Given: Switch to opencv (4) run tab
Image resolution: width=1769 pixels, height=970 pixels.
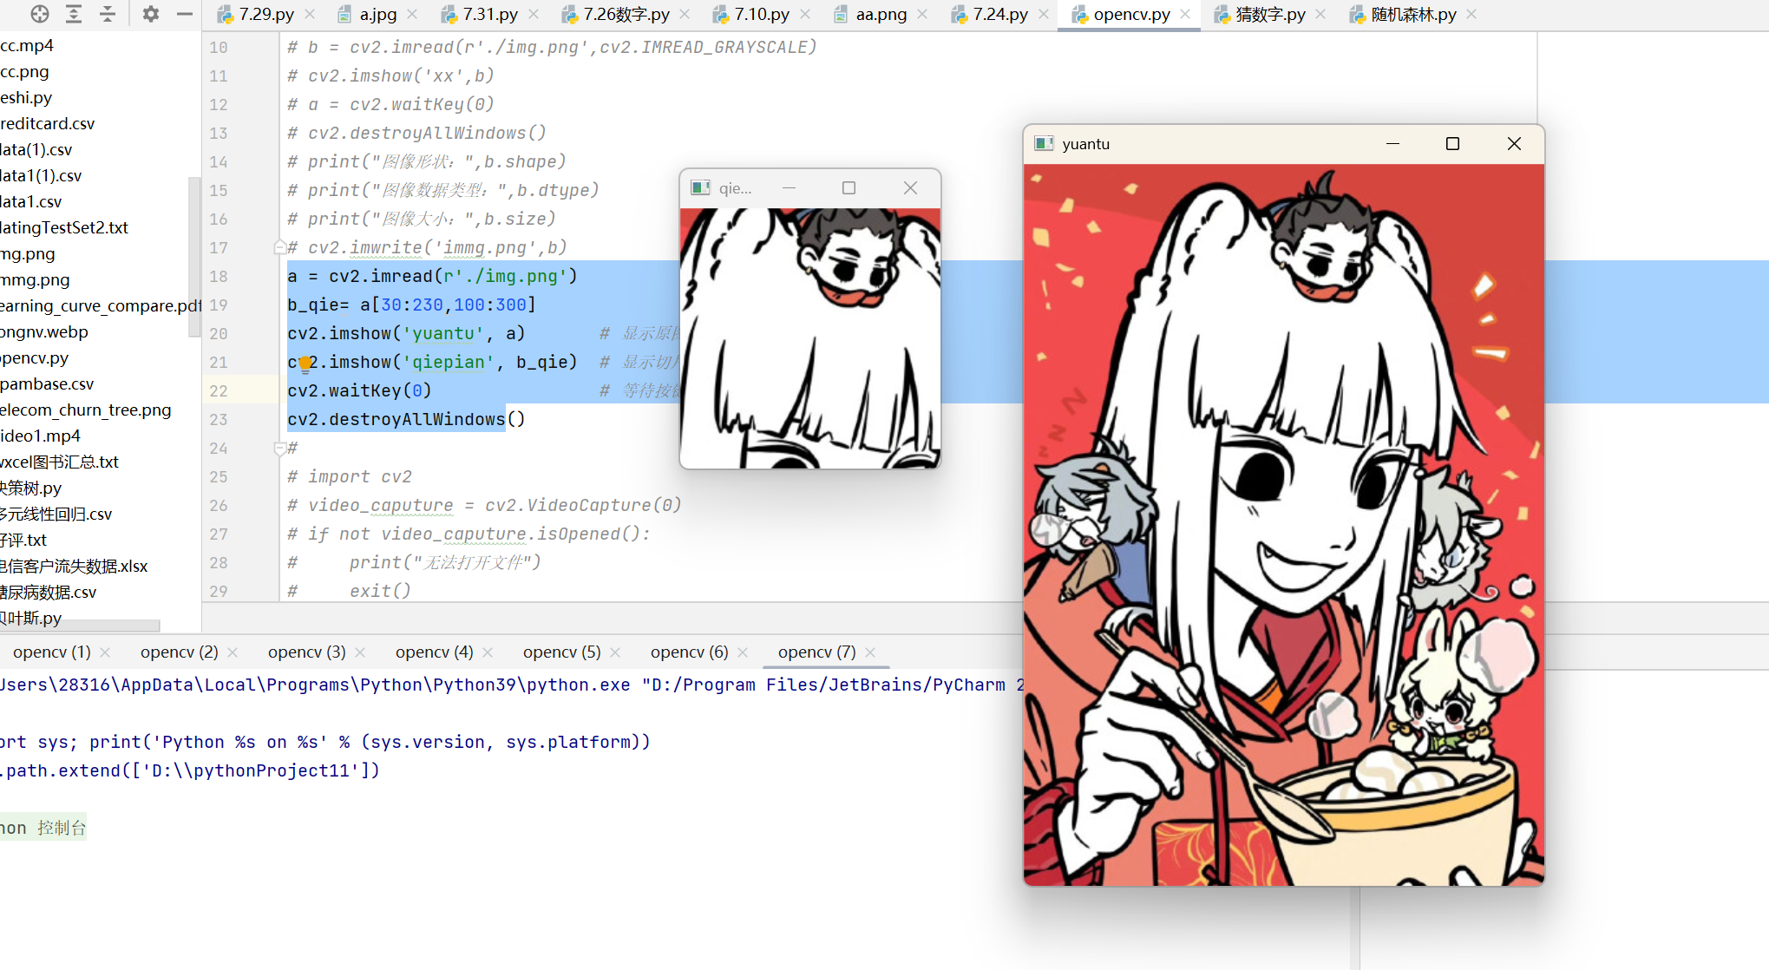Looking at the screenshot, I should tap(435, 652).
